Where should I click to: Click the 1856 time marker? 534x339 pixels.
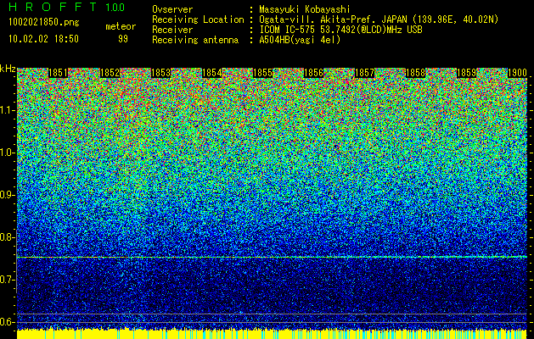pyautogui.click(x=313, y=73)
